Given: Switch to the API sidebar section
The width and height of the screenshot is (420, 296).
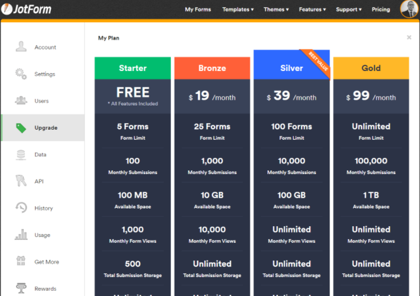Looking at the screenshot, I should [43, 181].
